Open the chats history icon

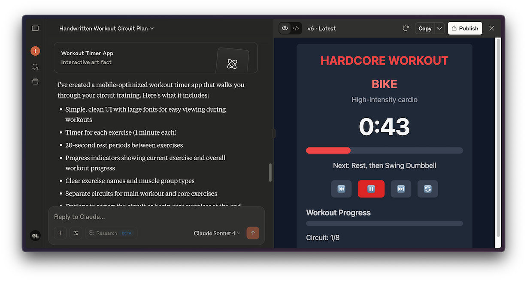[35, 67]
